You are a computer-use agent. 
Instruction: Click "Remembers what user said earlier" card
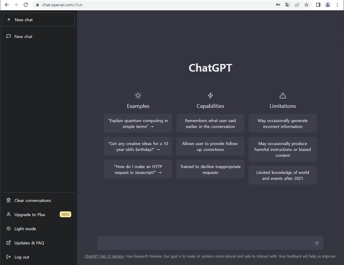(210, 123)
